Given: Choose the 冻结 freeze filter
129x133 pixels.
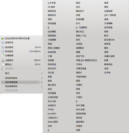Looking at the screenshot, I should point(50,126).
